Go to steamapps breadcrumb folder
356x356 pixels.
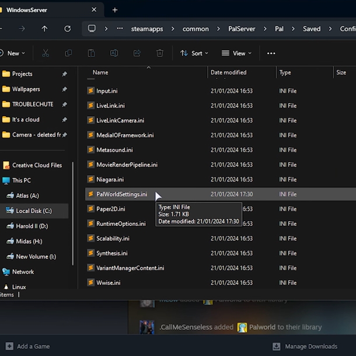[147, 29]
